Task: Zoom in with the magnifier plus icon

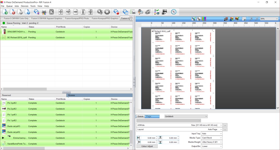Action: tap(251, 19)
